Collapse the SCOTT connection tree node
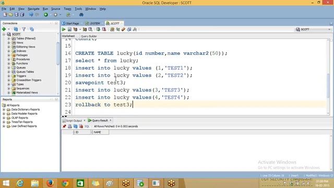The height and width of the screenshot is (188, 334). tap(4, 34)
